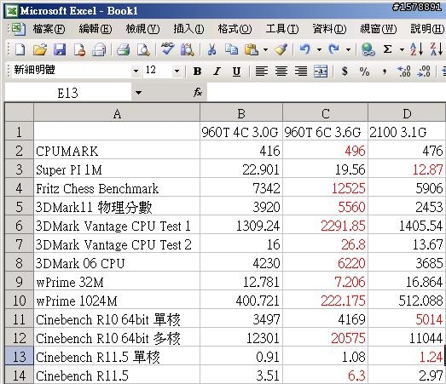
Task: Open the font name dropdown arrow
Action: click(x=136, y=71)
